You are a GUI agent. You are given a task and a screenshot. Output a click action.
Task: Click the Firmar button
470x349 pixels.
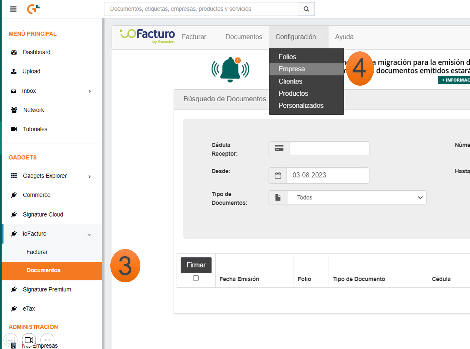click(x=196, y=265)
